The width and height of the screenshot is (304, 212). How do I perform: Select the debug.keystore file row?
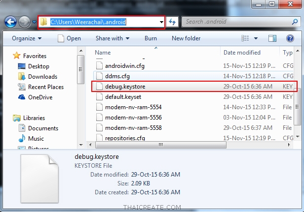tap(194, 87)
